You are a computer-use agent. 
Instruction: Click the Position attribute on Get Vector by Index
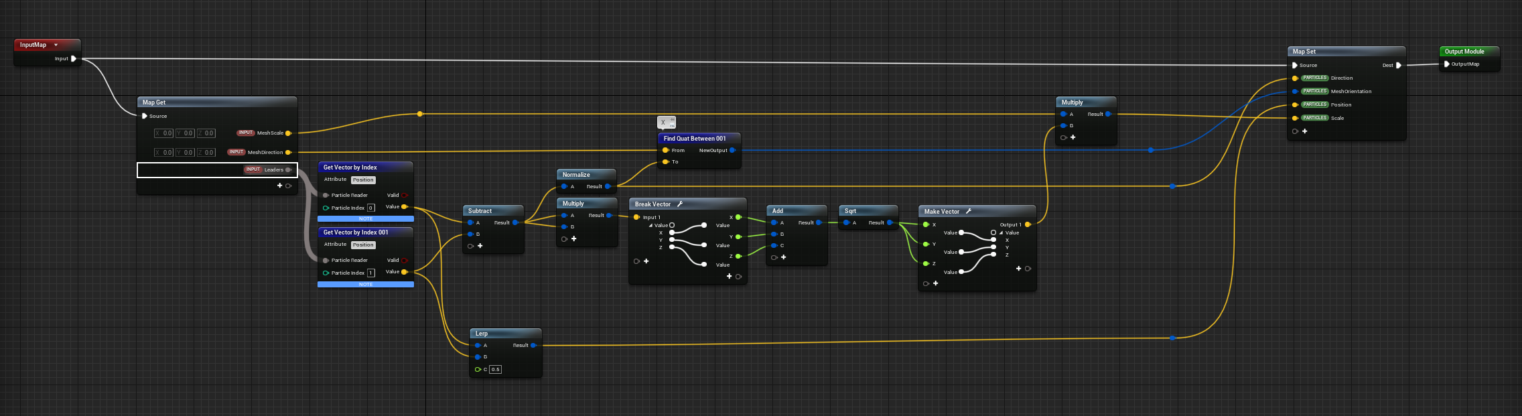tap(363, 180)
